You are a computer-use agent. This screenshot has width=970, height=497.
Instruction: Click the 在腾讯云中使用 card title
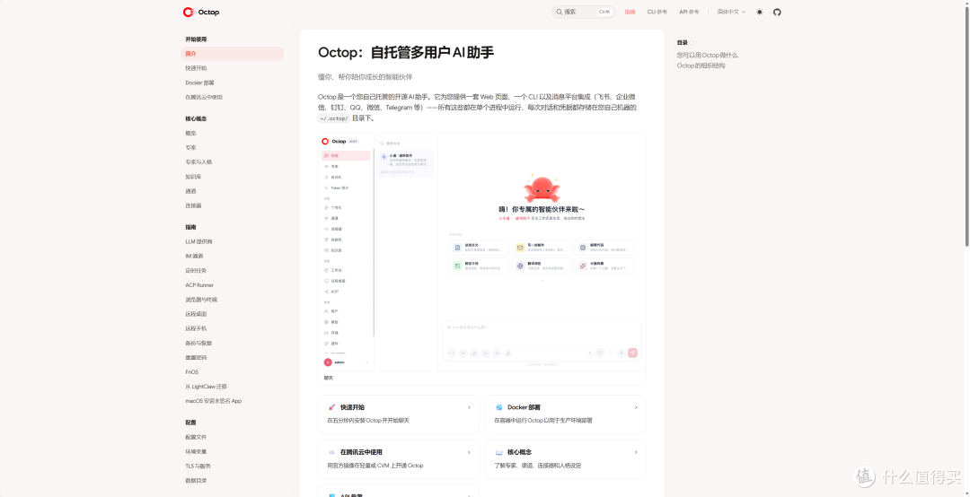tap(361, 452)
